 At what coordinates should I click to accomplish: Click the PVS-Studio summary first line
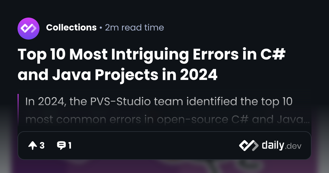pos(159,102)
